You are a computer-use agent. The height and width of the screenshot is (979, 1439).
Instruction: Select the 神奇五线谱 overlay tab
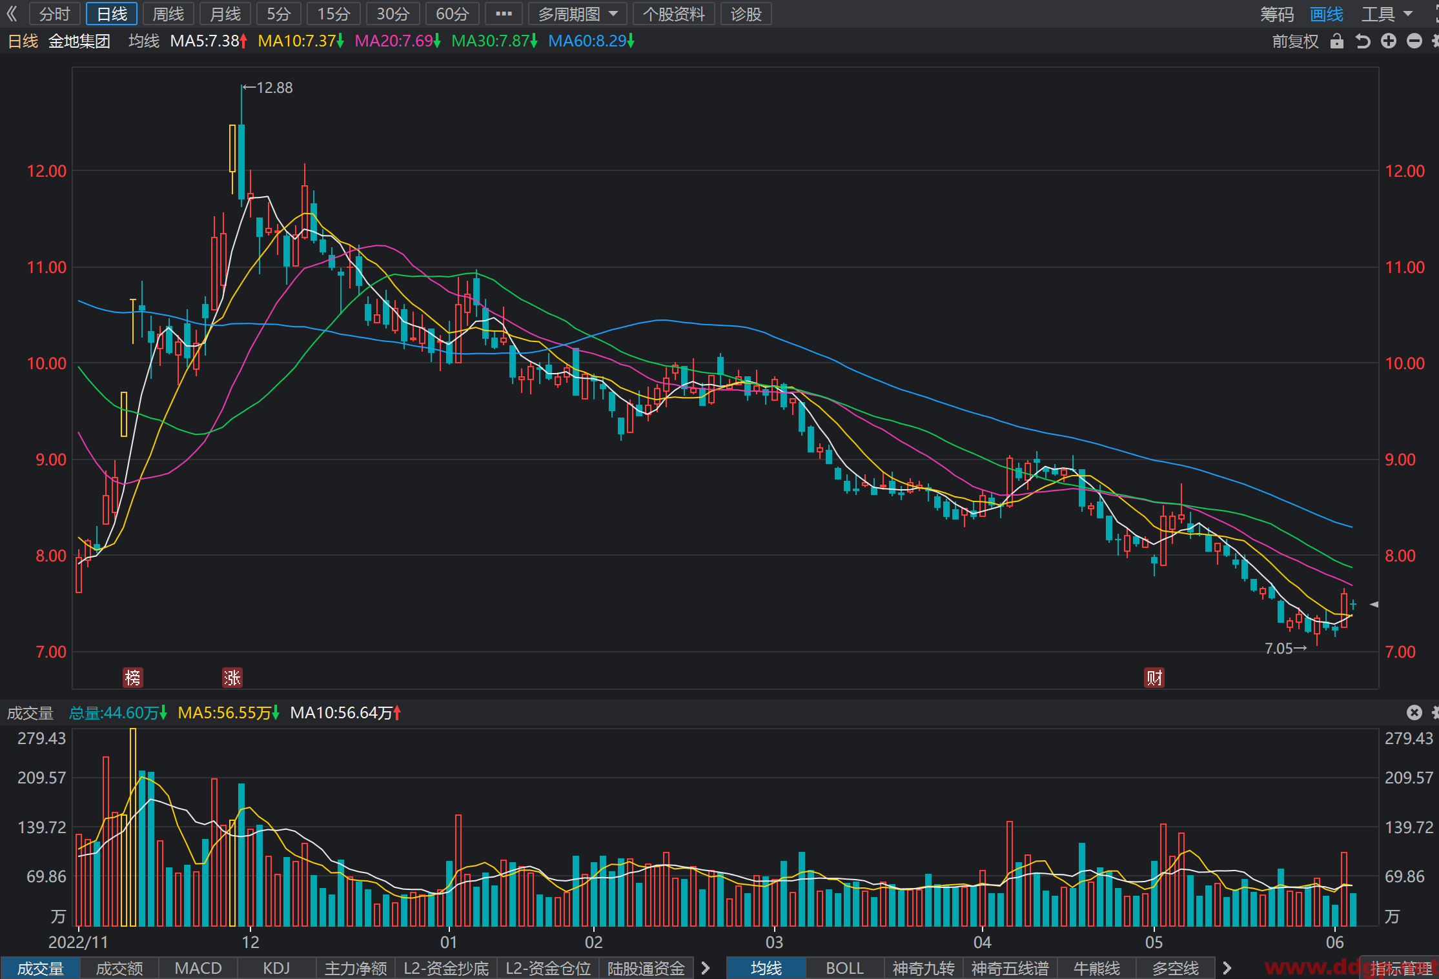[x=1010, y=968]
